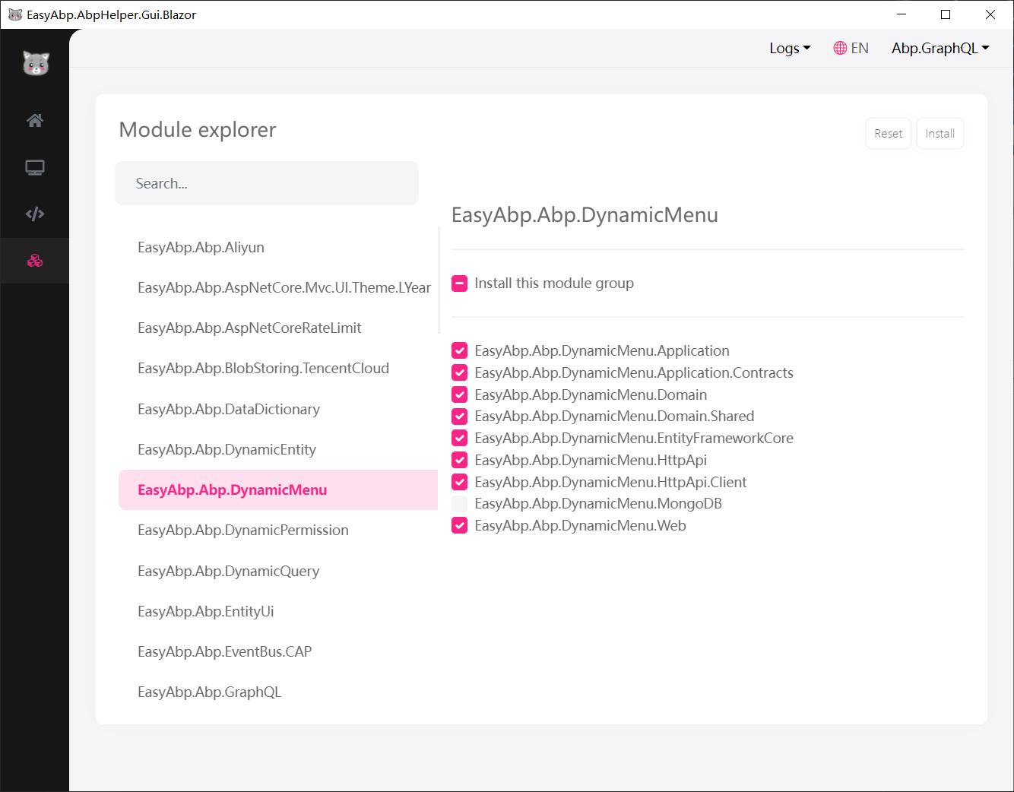Image resolution: width=1014 pixels, height=792 pixels.
Task: Uncheck EasyAbp.Abp.DynamicMenu.Application
Action: click(459, 350)
